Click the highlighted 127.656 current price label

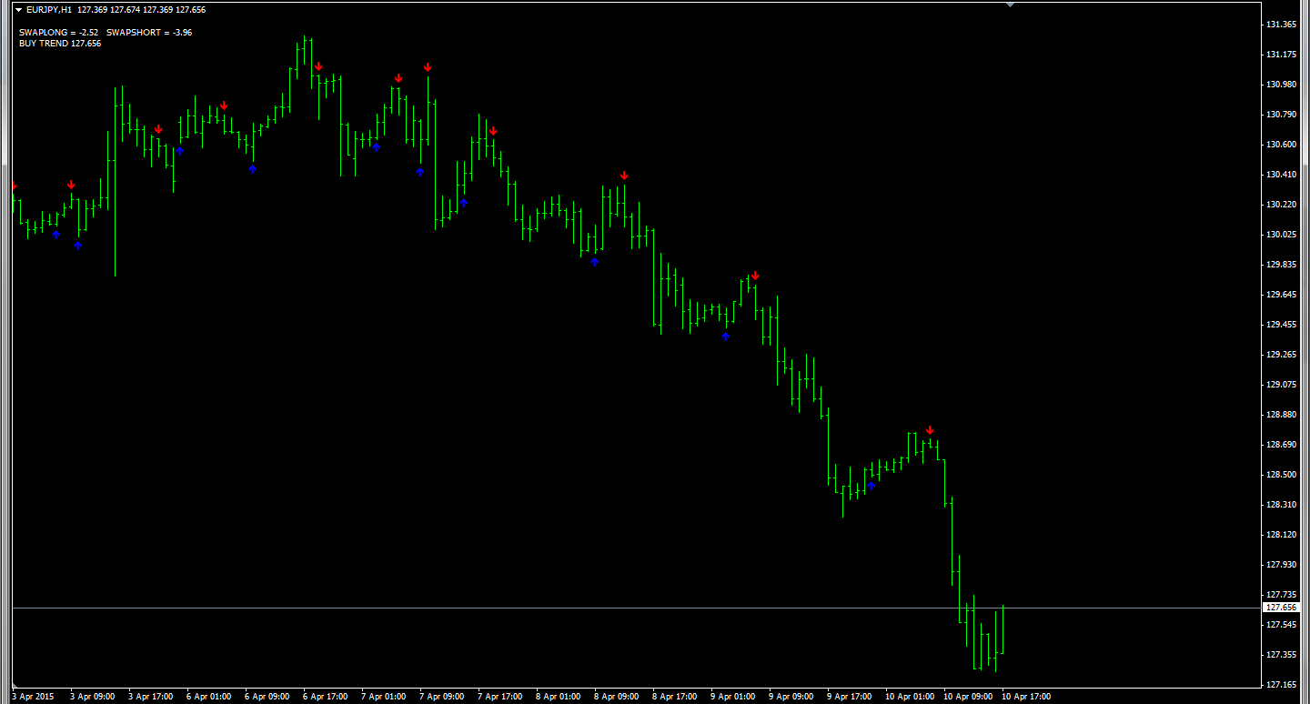tap(1281, 607)
